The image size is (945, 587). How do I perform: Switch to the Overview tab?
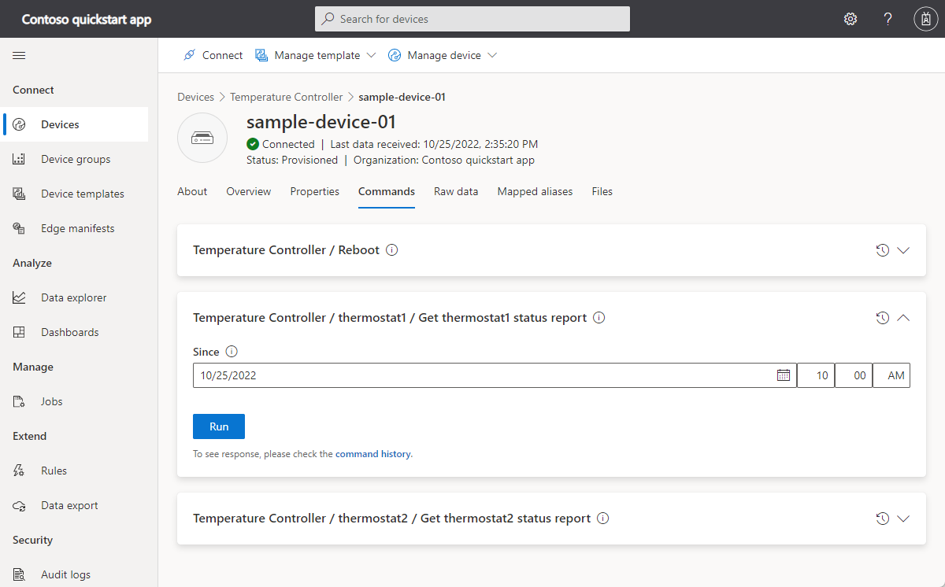(x=249, y=191)
